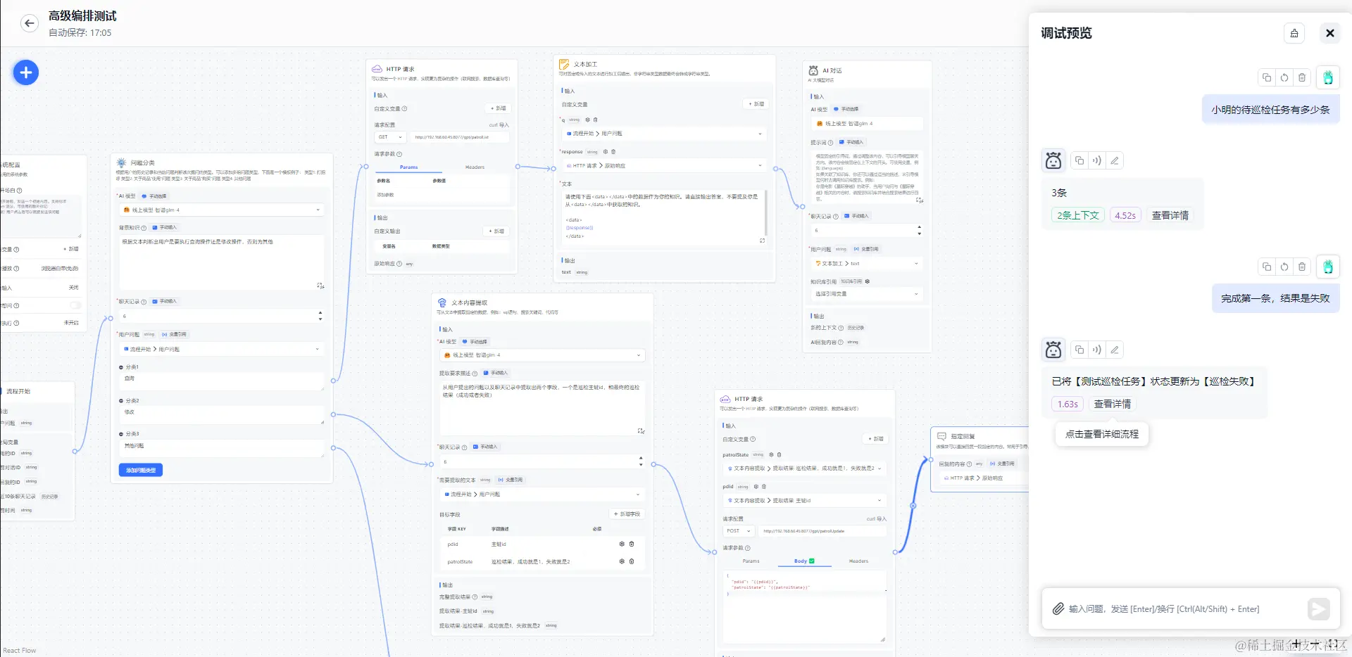Click the attachment paperclip in the chat input
This screenshot has height=657, width=1352.
coord(1058,609)
